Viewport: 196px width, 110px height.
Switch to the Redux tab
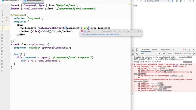tap(155, 50)
